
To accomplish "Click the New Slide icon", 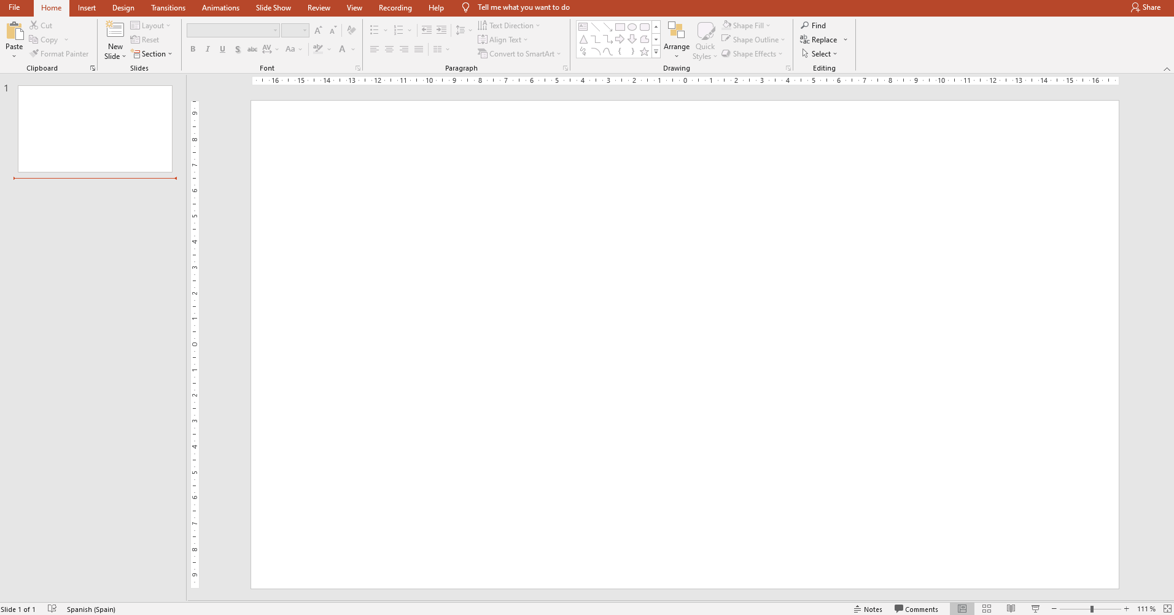I will tap(115, 31).
